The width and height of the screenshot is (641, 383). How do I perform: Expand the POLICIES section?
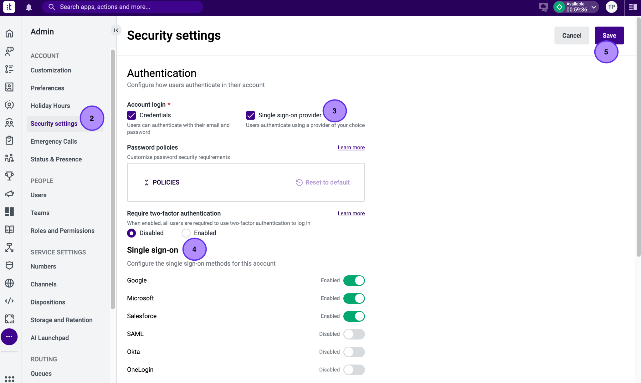[162, 182]
